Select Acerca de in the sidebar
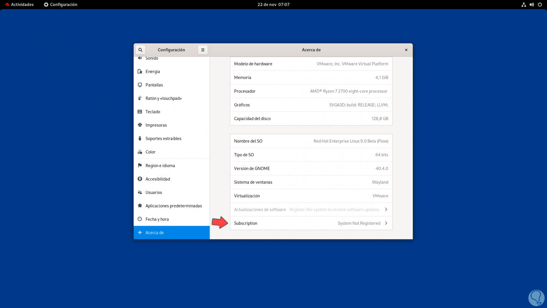 pyautogui.click(x=172, y=233)
